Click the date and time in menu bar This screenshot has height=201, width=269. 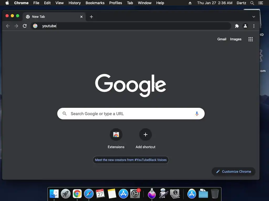[x=215, y=3]
